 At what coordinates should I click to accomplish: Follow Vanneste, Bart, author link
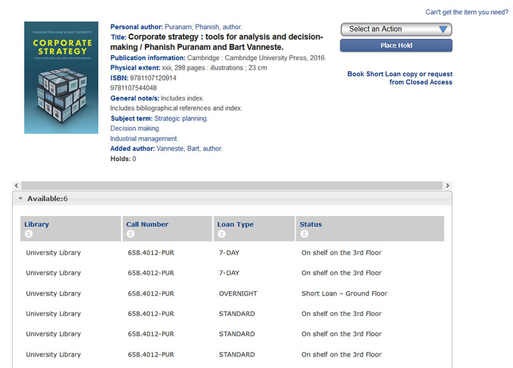189,149
